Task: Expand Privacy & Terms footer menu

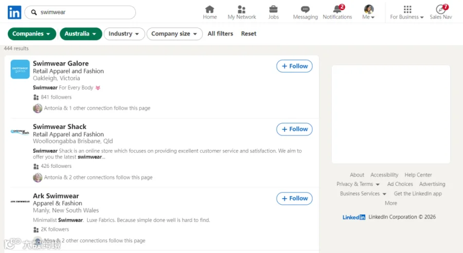Action: click(x=358, y=184)
